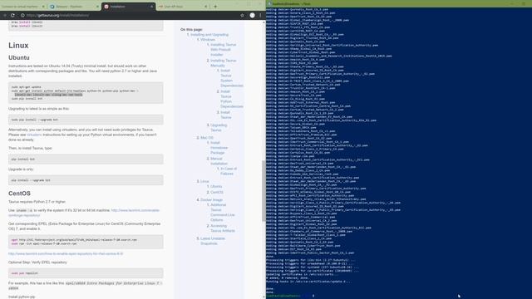Open the browser three-dot menu

(x=260, y=15)
